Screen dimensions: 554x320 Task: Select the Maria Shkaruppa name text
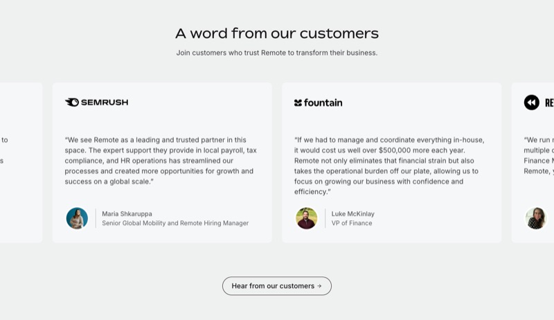127,214
